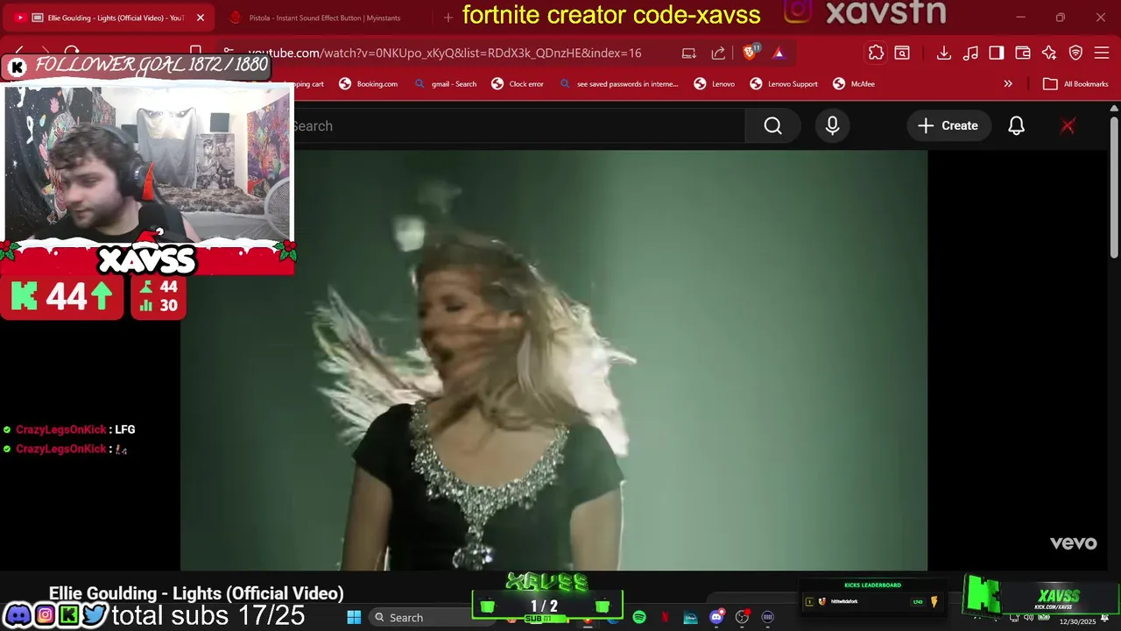Open YouTube notifications bell
The height and width of the screenshot is (631, 1121).
point(1016,126)
